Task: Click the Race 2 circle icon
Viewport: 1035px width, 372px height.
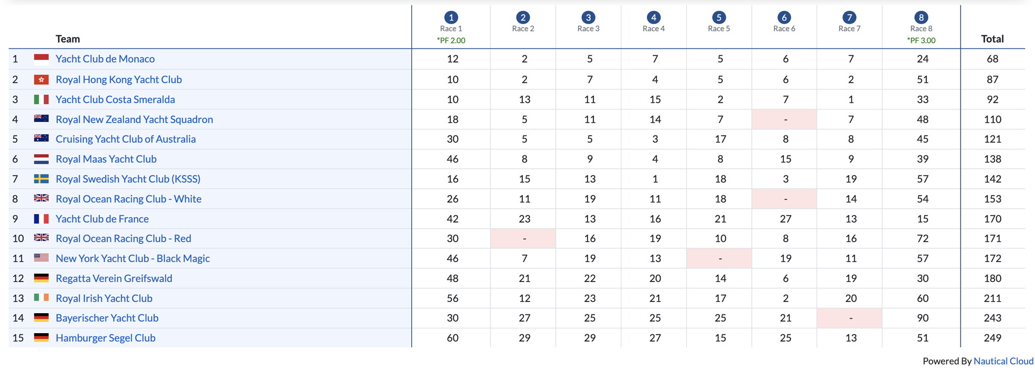Action: [523, 17]
